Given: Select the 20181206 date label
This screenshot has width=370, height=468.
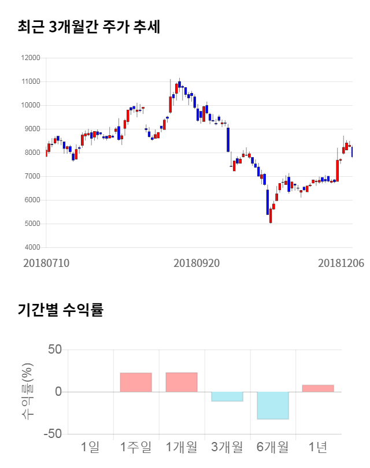Looking at the screenshot, I should click(341, 262).
